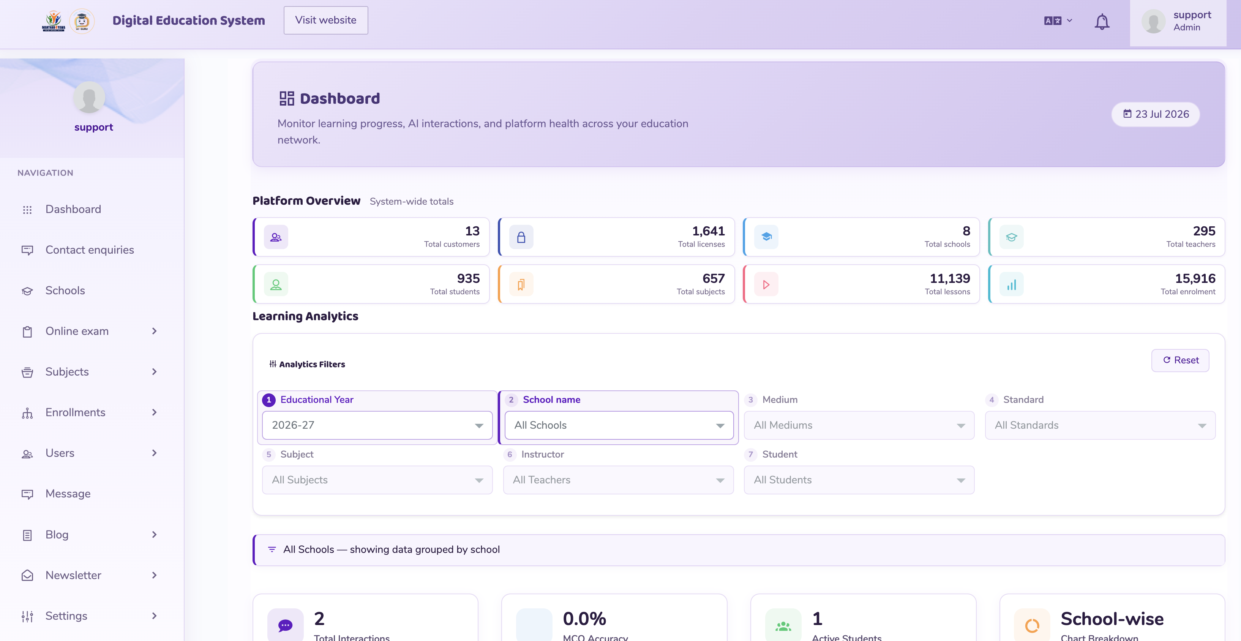Click the 23 Jul 2026 date pill
This screenshot has width=1241, height=641.
(x=1155, y=114)
